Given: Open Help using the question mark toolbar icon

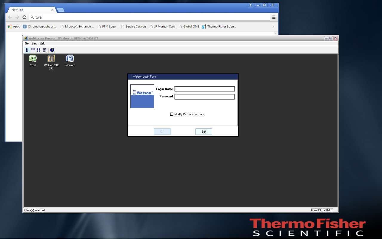Looking at the screenshot, I should (x=52, y=50).
